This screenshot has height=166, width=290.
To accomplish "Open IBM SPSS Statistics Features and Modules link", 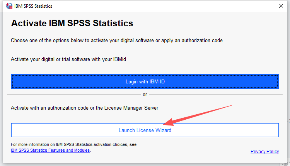I will 50,150.
